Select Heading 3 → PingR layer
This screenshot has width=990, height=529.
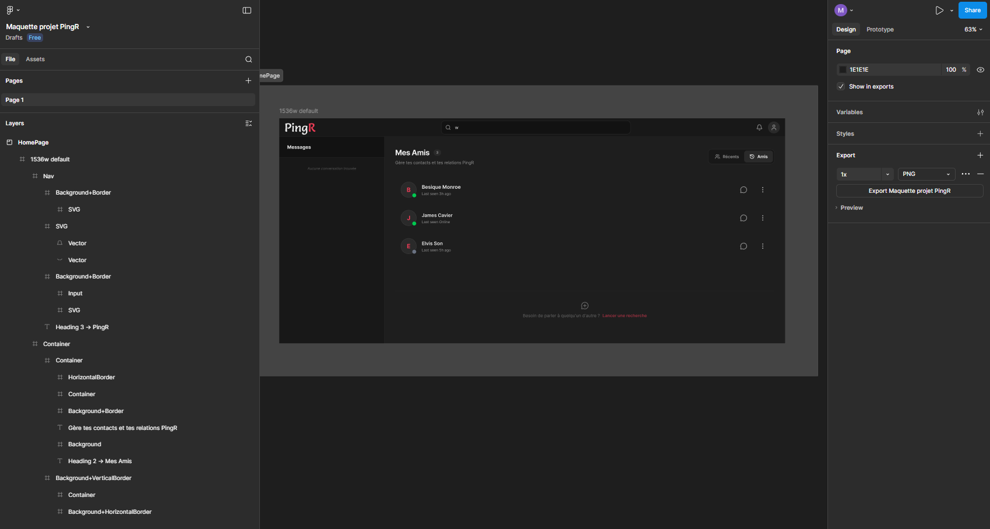82,327
